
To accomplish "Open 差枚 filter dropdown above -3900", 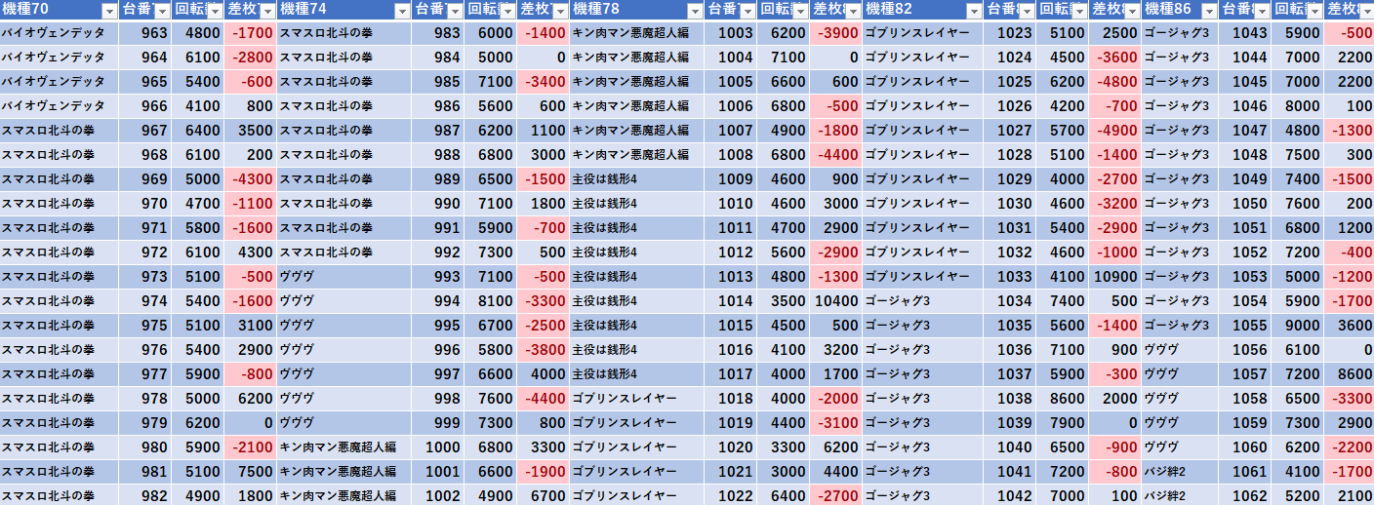I will click(852, 11).
